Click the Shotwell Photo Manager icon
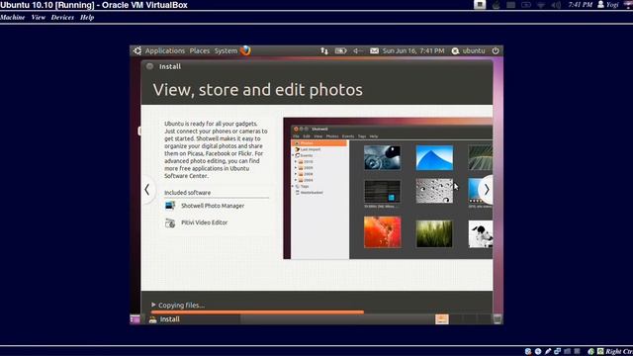The height and width of the screenshot is (356, 633). pyautogui.click(x=170, y=206)
